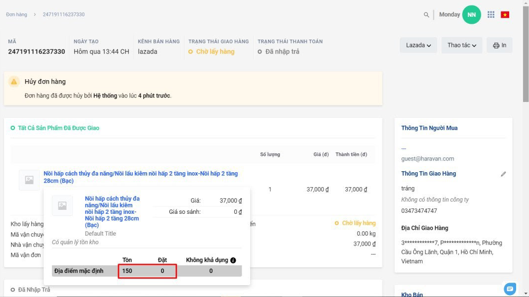The height and width of the screenshot is (297, 529).
Task: Open the chat support bubble icon
Action: pyautogui.click(x=510, y=288)
